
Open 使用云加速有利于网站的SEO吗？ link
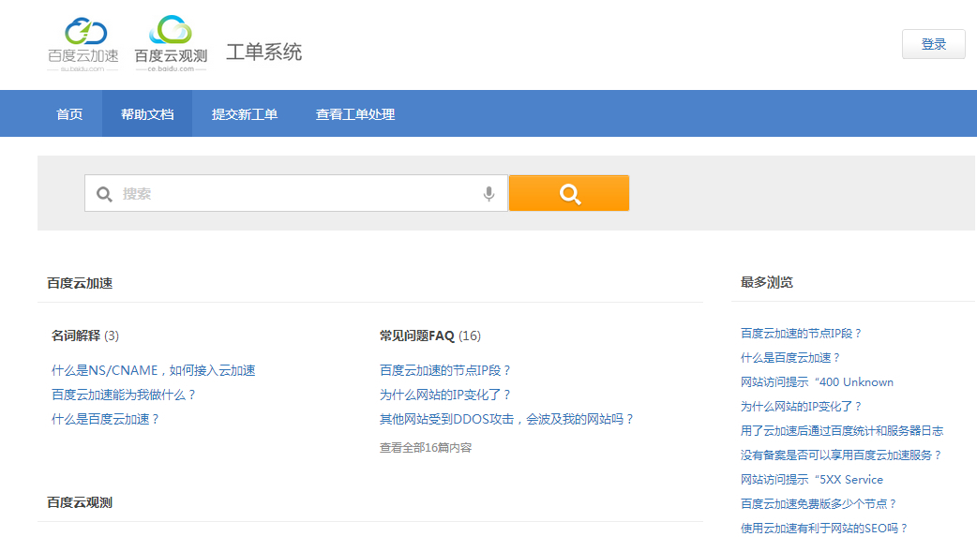[824, 528]
